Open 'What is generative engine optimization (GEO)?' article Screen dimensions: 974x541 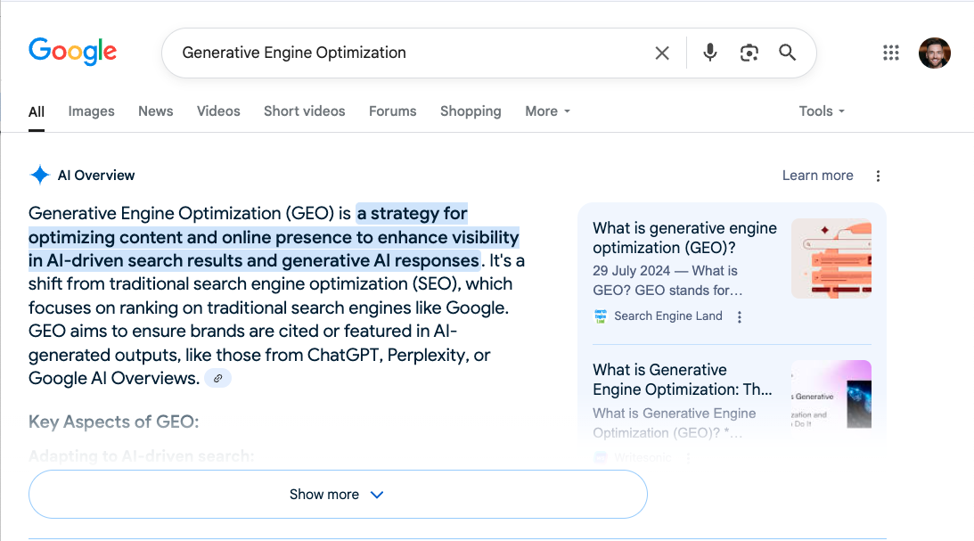tap(684, 238)
